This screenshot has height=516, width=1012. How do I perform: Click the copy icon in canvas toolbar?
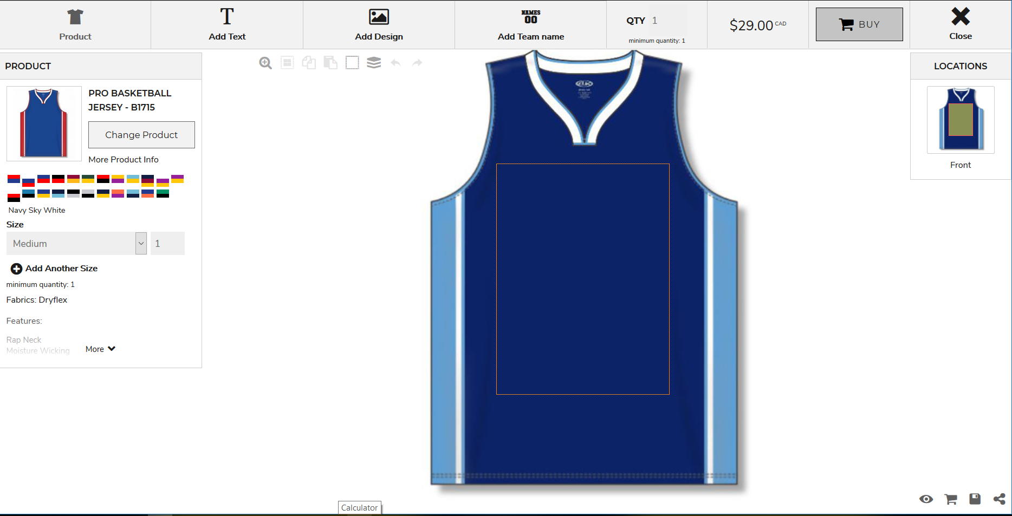click(309, 63)
